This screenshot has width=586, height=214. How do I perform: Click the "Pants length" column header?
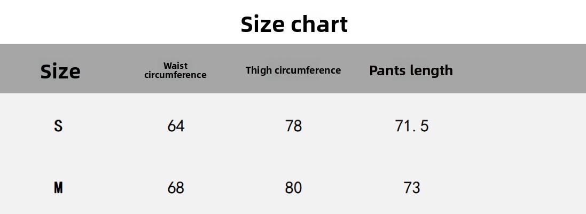coord(411,70)
